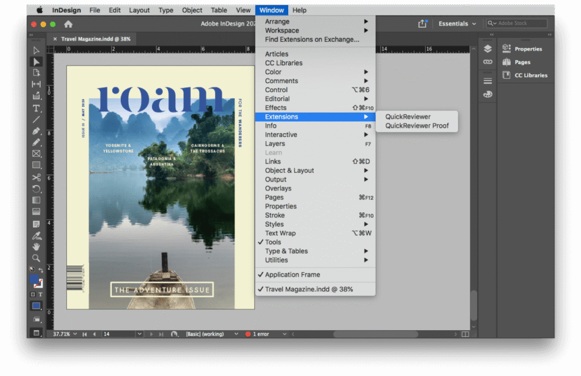Click the Properties panel button
581x376 pixels.
pyautogui.click(x=528, y=49)
